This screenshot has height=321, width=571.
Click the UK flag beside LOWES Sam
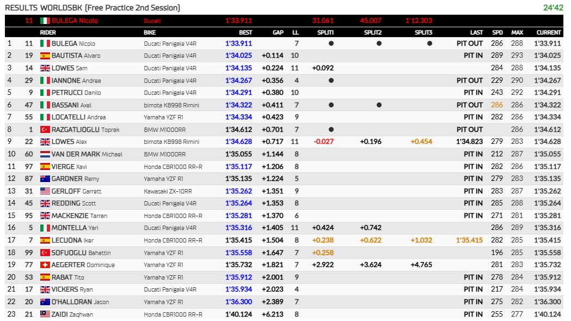45,68
